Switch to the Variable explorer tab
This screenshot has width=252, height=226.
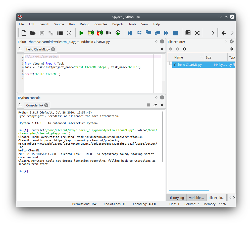[x=196, y=198]
